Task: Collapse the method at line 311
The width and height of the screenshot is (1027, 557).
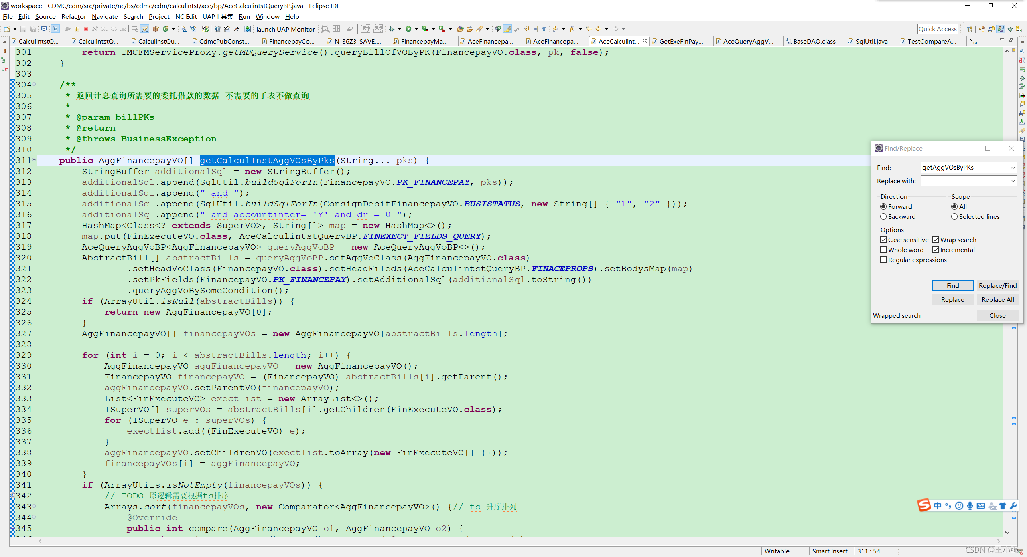Action: pyautogui.click(x=34, y=160)
